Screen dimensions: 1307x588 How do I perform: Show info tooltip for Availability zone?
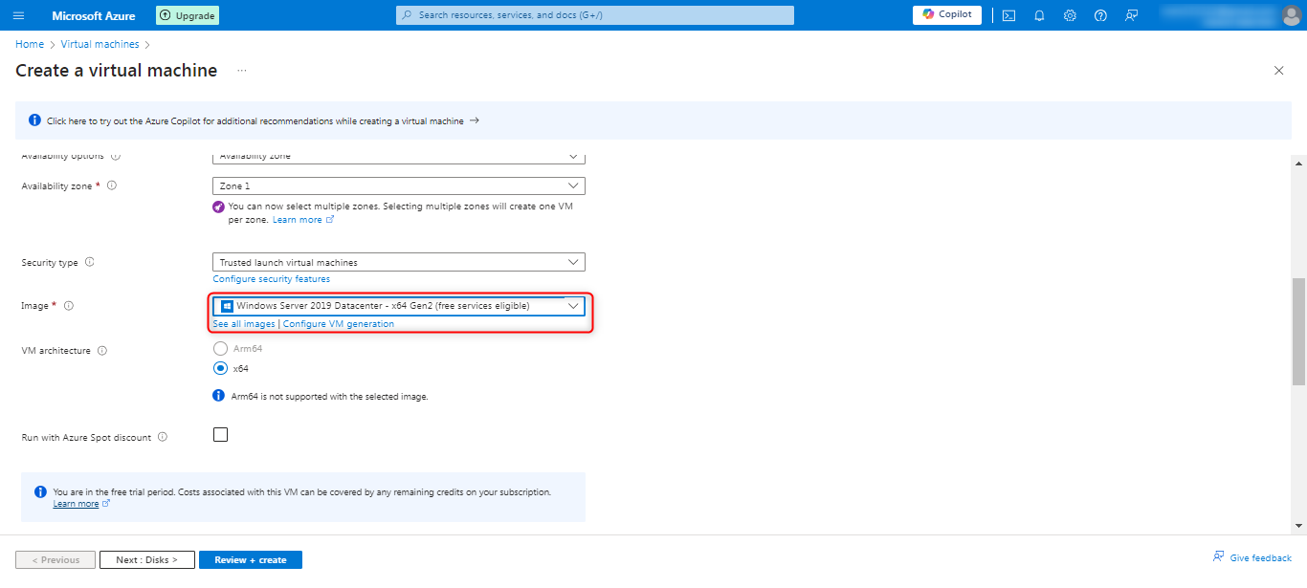[x=112, y=185]
